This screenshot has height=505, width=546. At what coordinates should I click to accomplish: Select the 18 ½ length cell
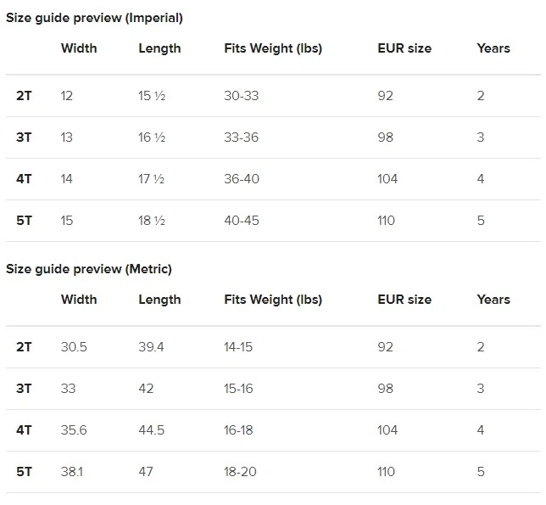pos(152,221)
